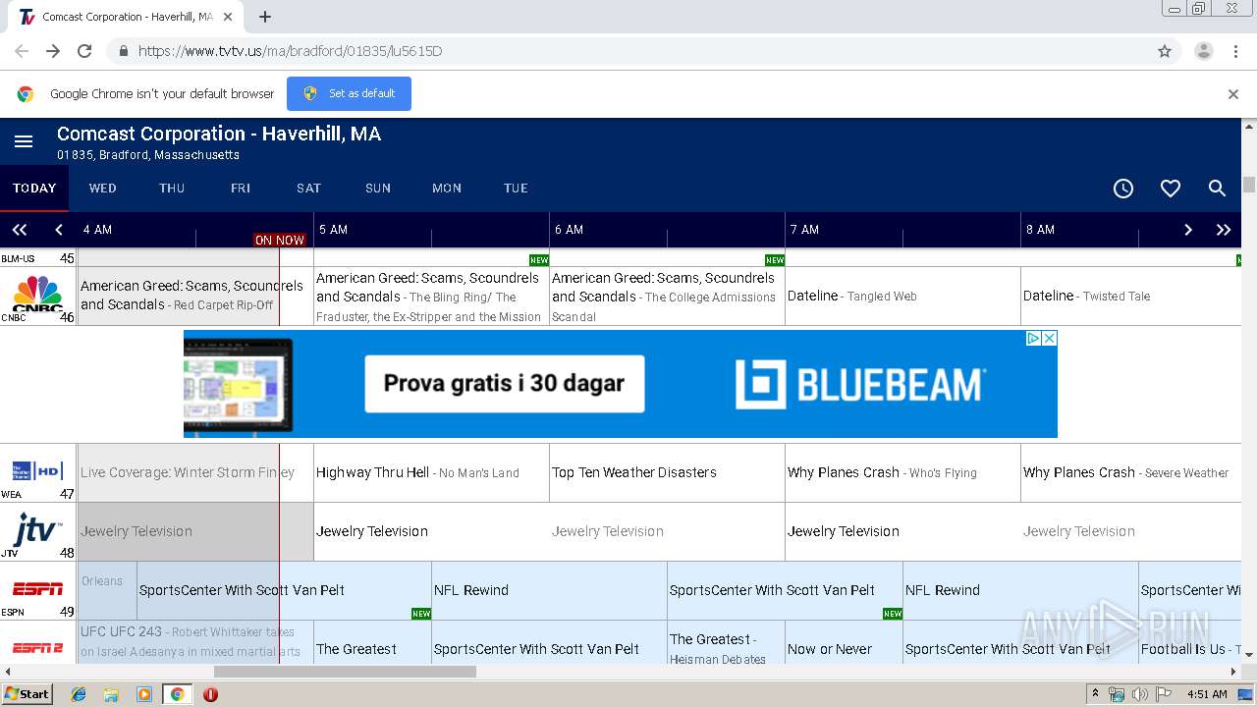Click the Weather Channel HD logo

37,471
